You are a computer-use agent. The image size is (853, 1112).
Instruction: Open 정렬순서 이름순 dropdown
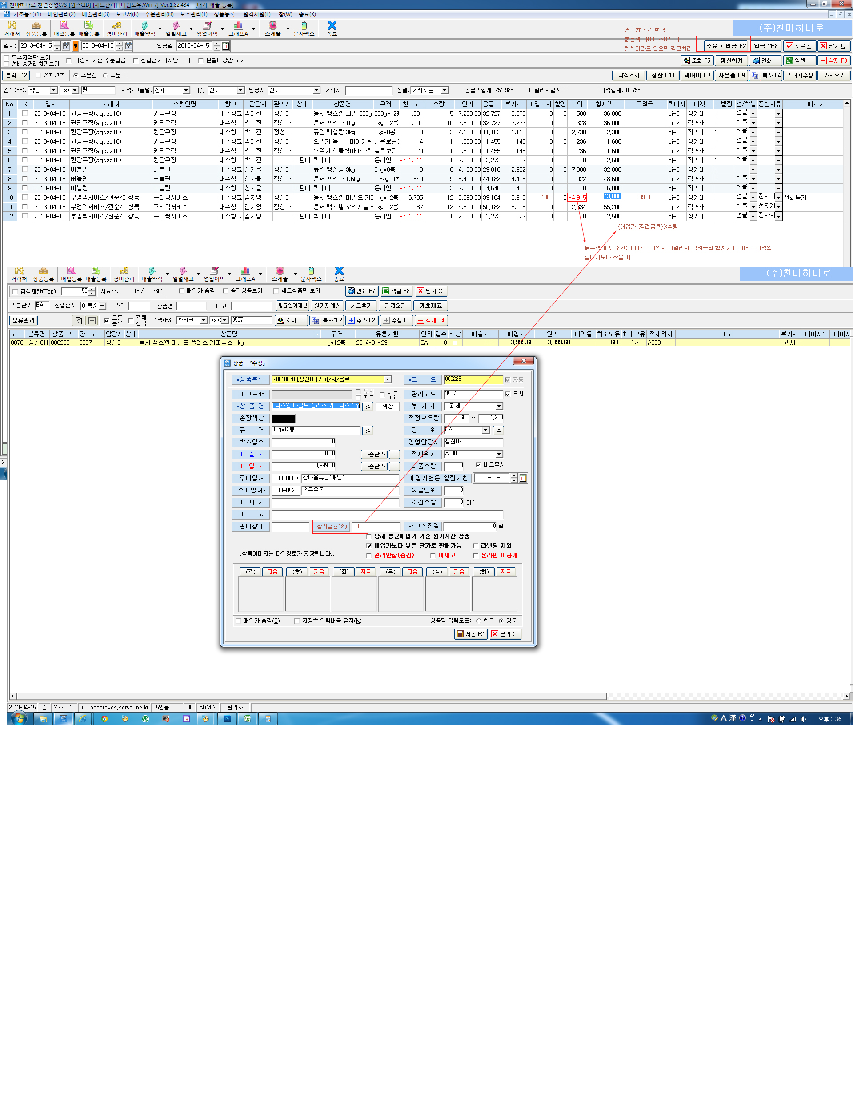click(102, 306)
